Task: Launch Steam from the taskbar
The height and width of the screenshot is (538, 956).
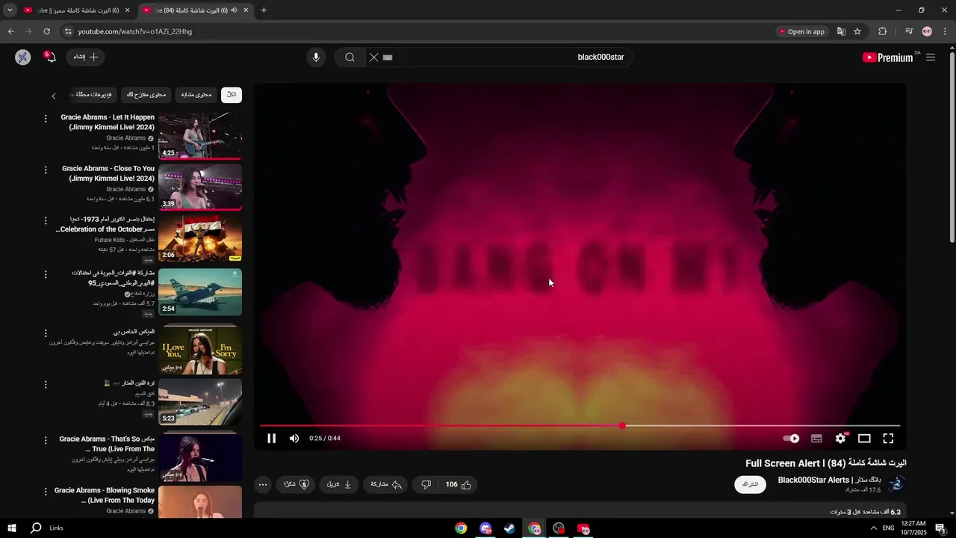Action: tap(509, 528)
